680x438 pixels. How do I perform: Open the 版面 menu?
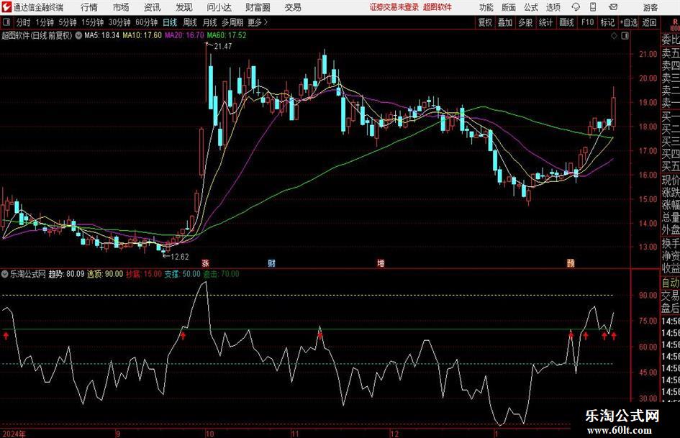tap(509, 7)
